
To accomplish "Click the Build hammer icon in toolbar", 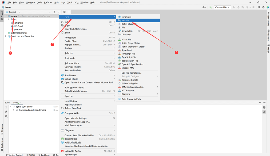I will pos(211,7).
